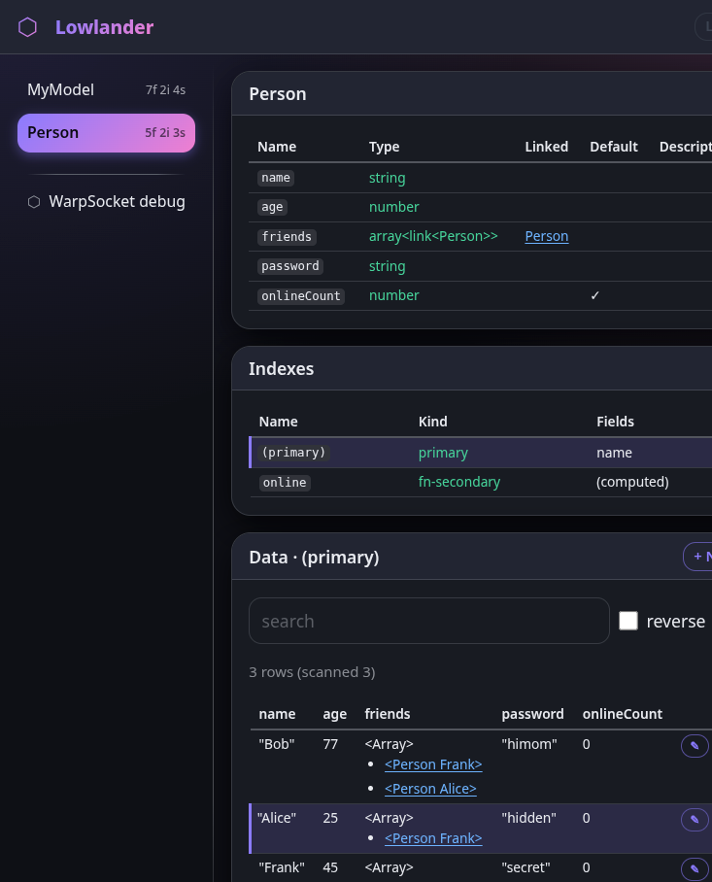The width and height of the screenshot is (712, 882).
Task: Click the password field tag
Action: click(x=290, y=266)
